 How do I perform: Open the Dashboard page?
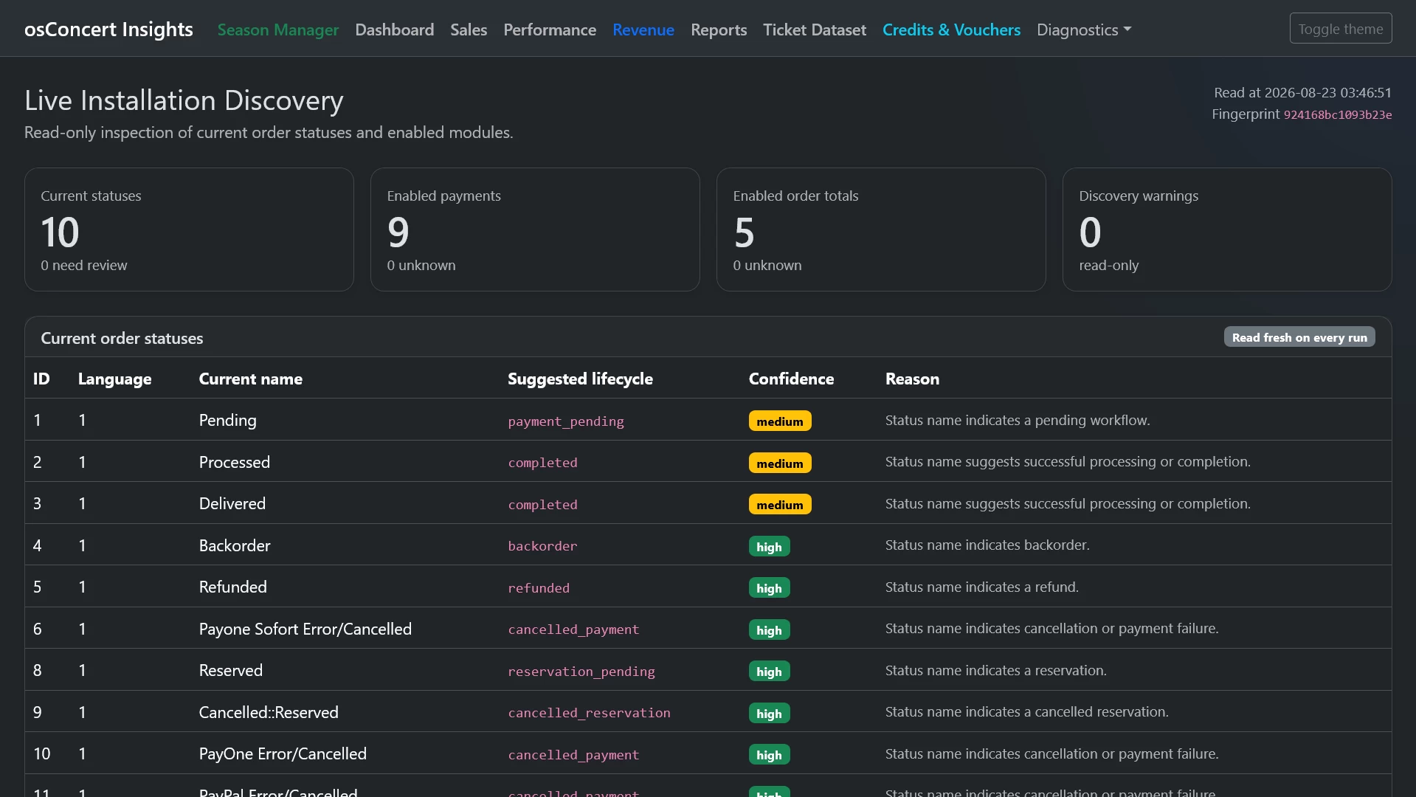395,30
